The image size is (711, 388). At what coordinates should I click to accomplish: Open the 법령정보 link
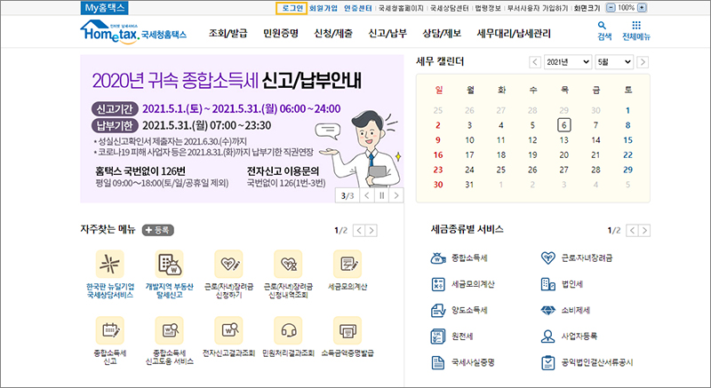(x=488, y=8)
